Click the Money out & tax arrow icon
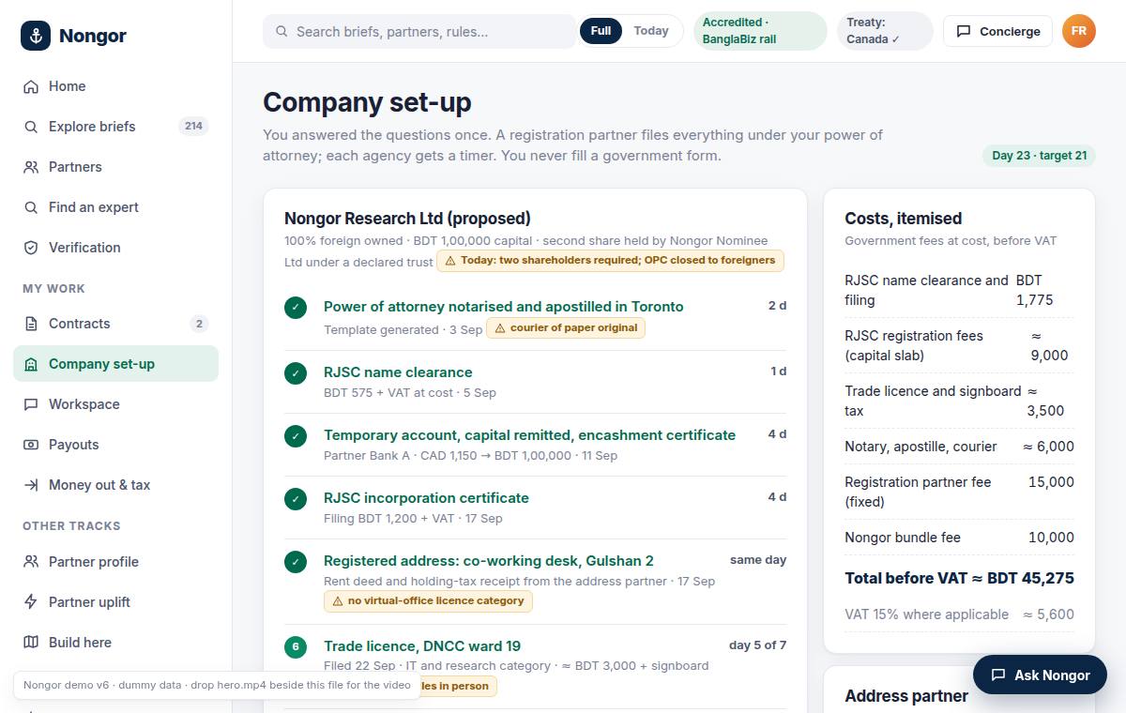The height and width of the screenshot is (713, 1126). click(x=31, y=485)
